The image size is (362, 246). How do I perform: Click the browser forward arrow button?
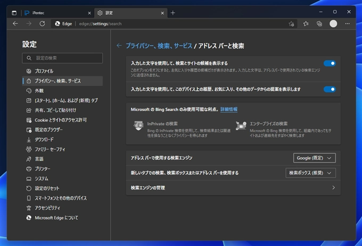(29, 23)
